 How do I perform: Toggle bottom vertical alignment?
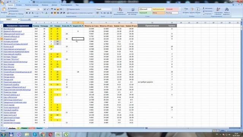point(58,9)
